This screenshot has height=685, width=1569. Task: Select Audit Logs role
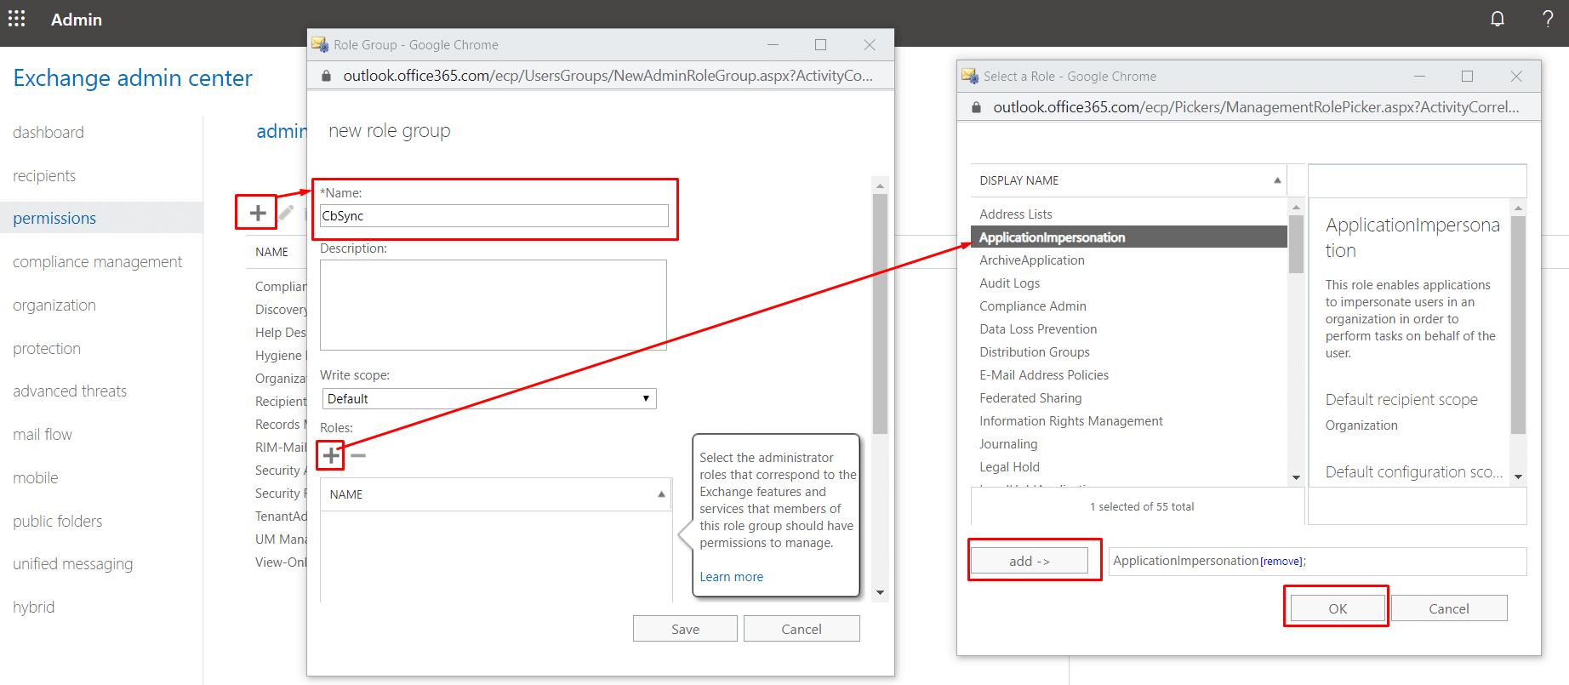point(1009,283)
